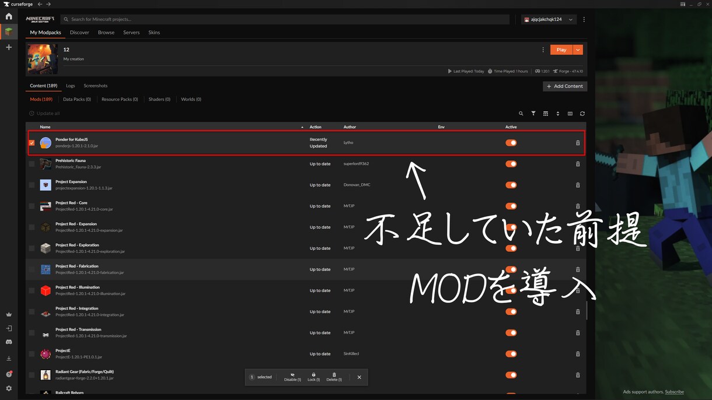Open the downloads icon in sidebar
This screenshot has height=400, width=712.
pyautogui.click(x=9, y=359)
